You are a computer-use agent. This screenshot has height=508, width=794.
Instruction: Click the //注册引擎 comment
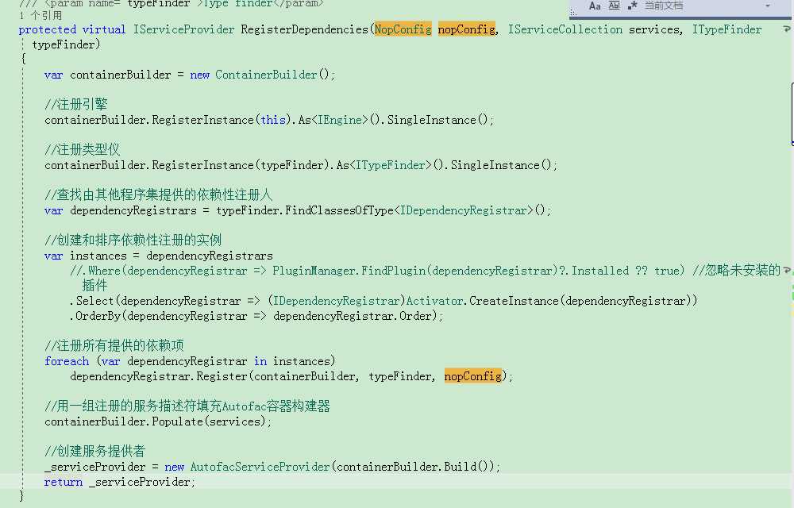pos(76,104)
